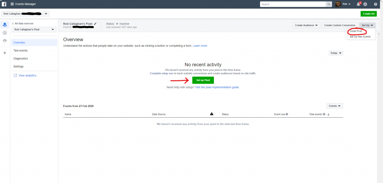This screenshot has height=183, width=383.
Task: Click the green Create Ad button
Action: (368, 14)
